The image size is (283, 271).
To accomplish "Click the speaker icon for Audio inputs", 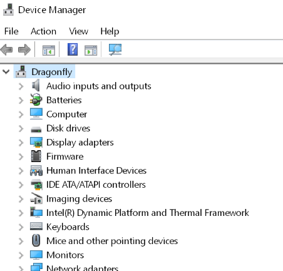I will 36,85.
